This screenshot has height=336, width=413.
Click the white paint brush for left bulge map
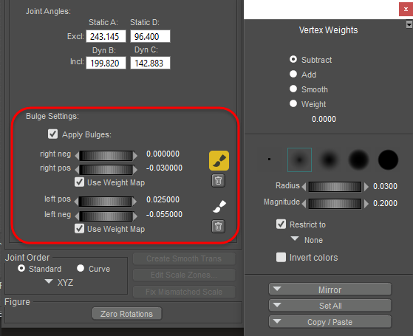tap(219, 207)
